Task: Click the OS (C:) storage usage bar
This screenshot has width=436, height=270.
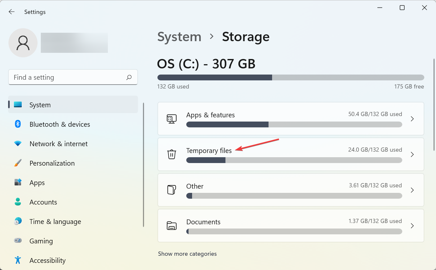Action: tap(291, 77)
